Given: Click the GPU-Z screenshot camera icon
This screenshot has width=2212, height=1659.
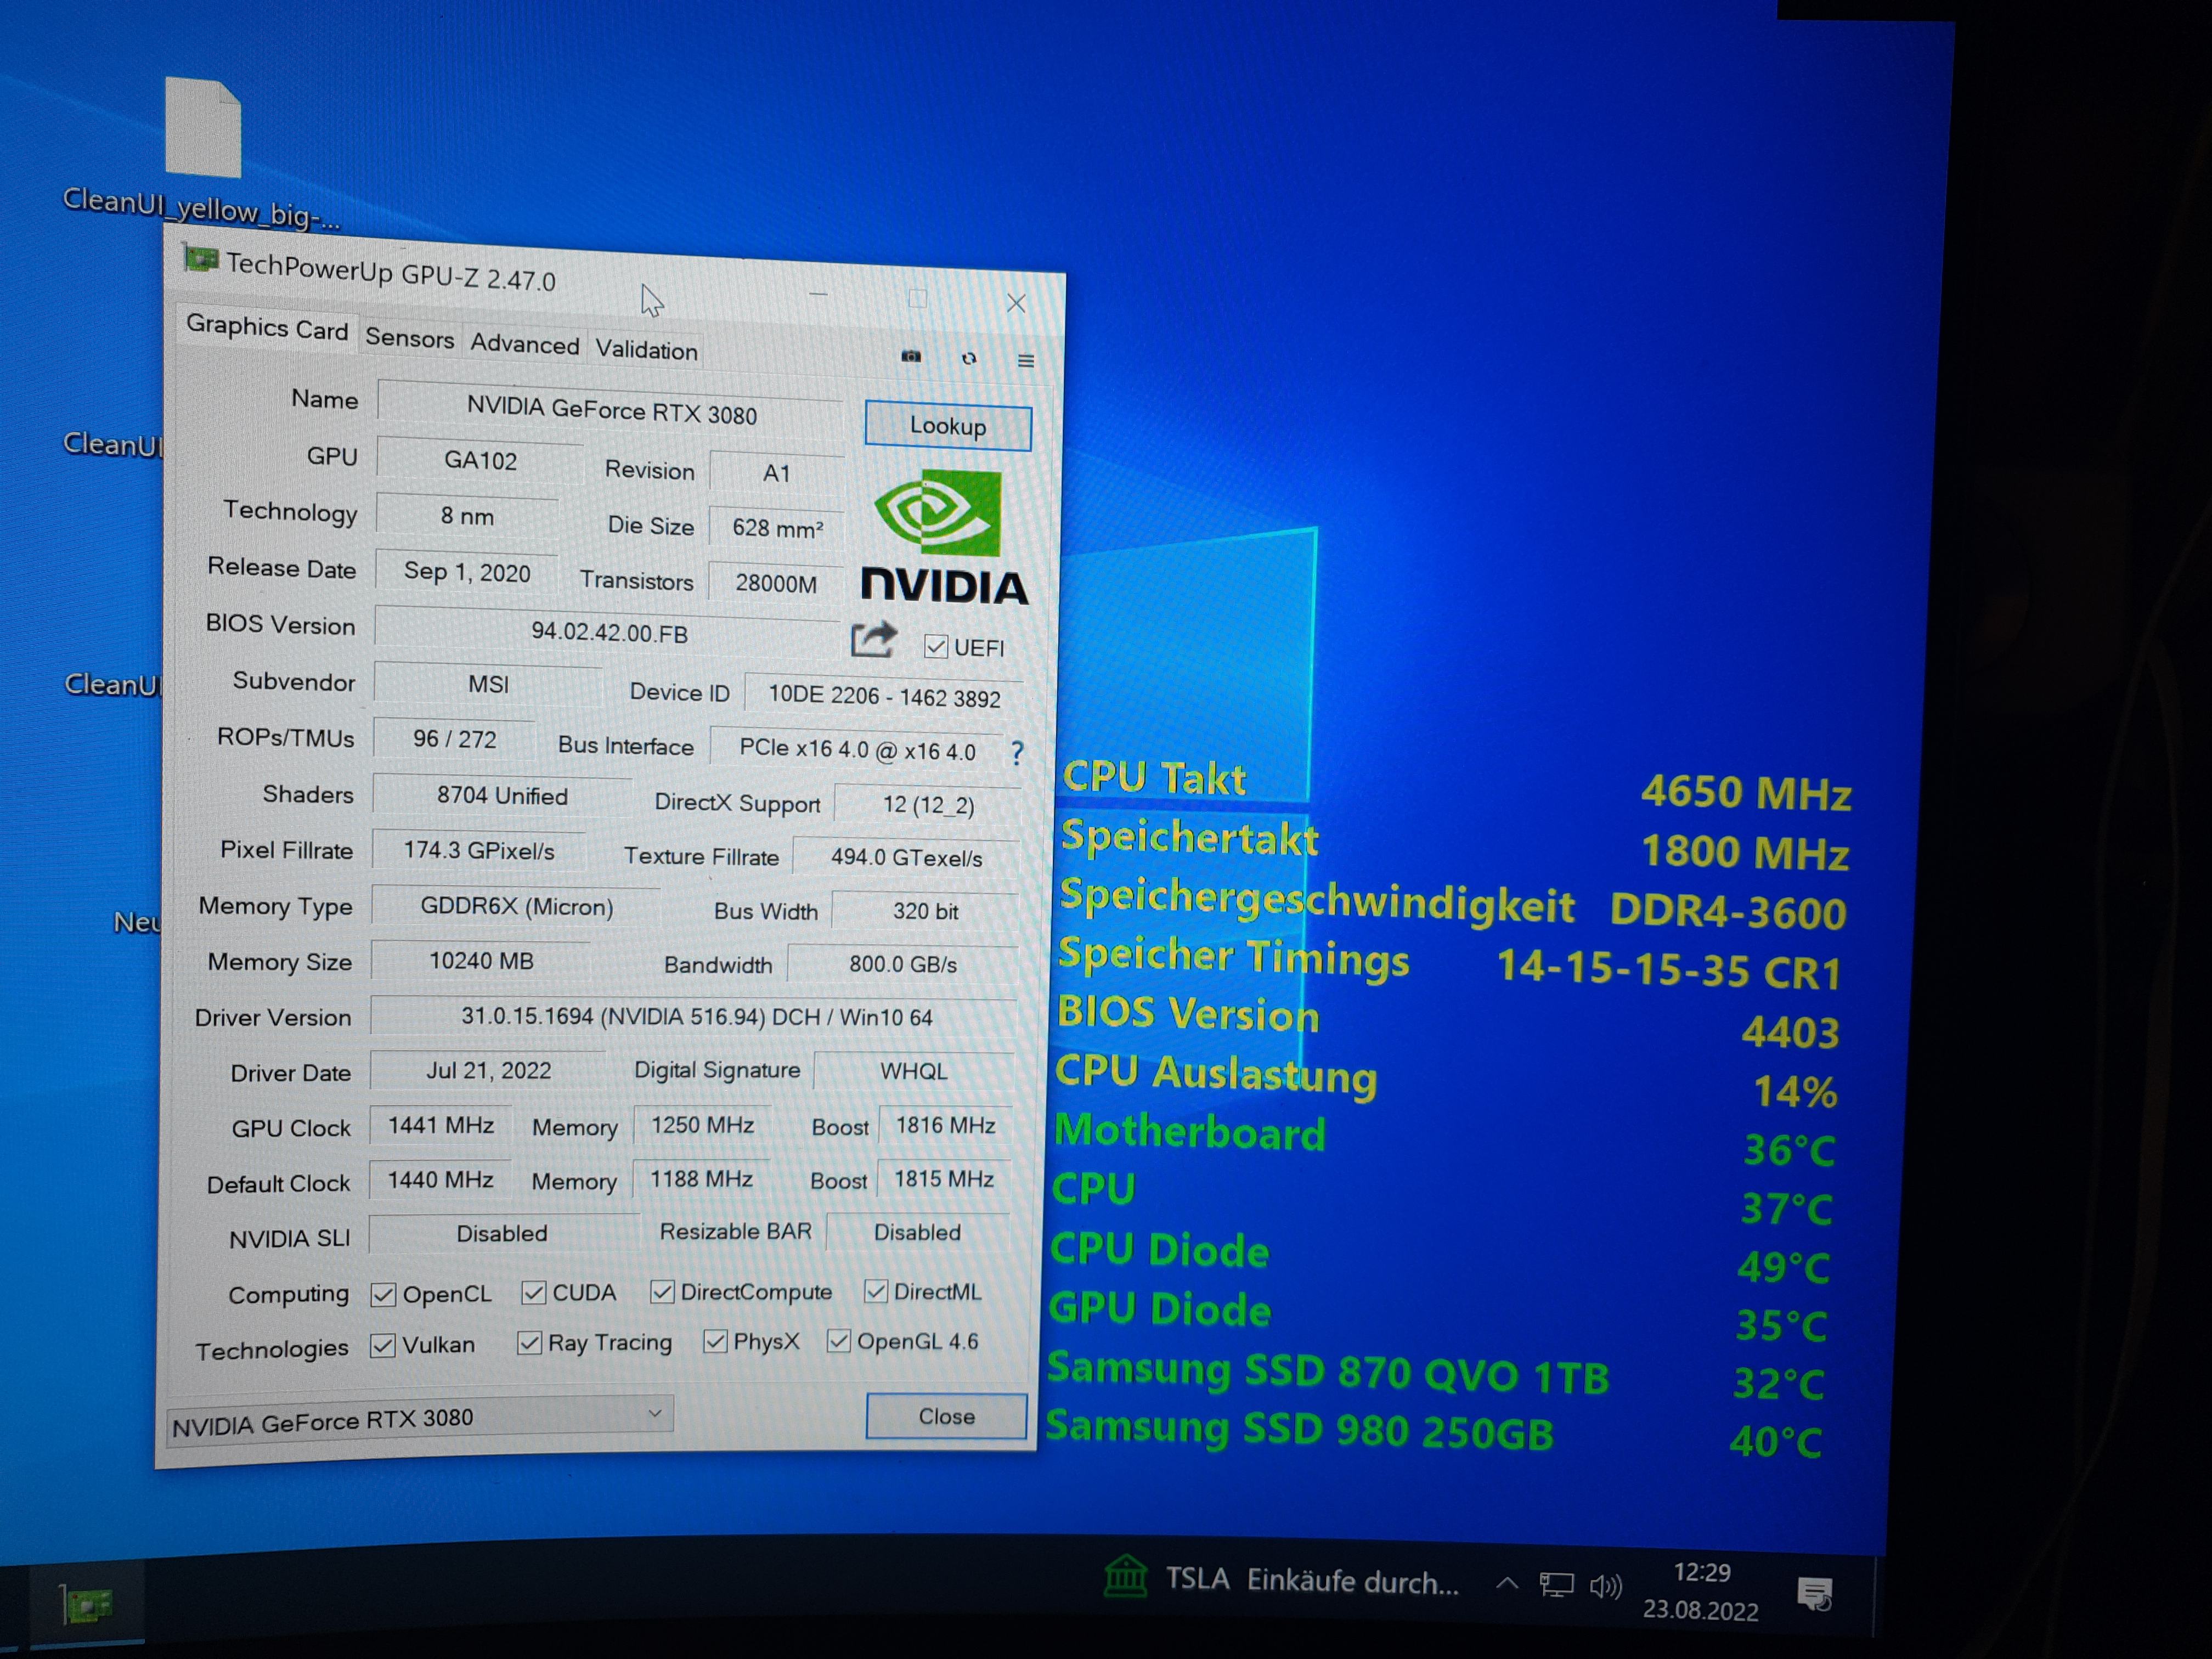Looking at the screenshot, I should [911, 356].
